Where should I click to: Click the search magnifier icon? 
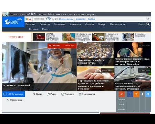(x=148, y=24)
